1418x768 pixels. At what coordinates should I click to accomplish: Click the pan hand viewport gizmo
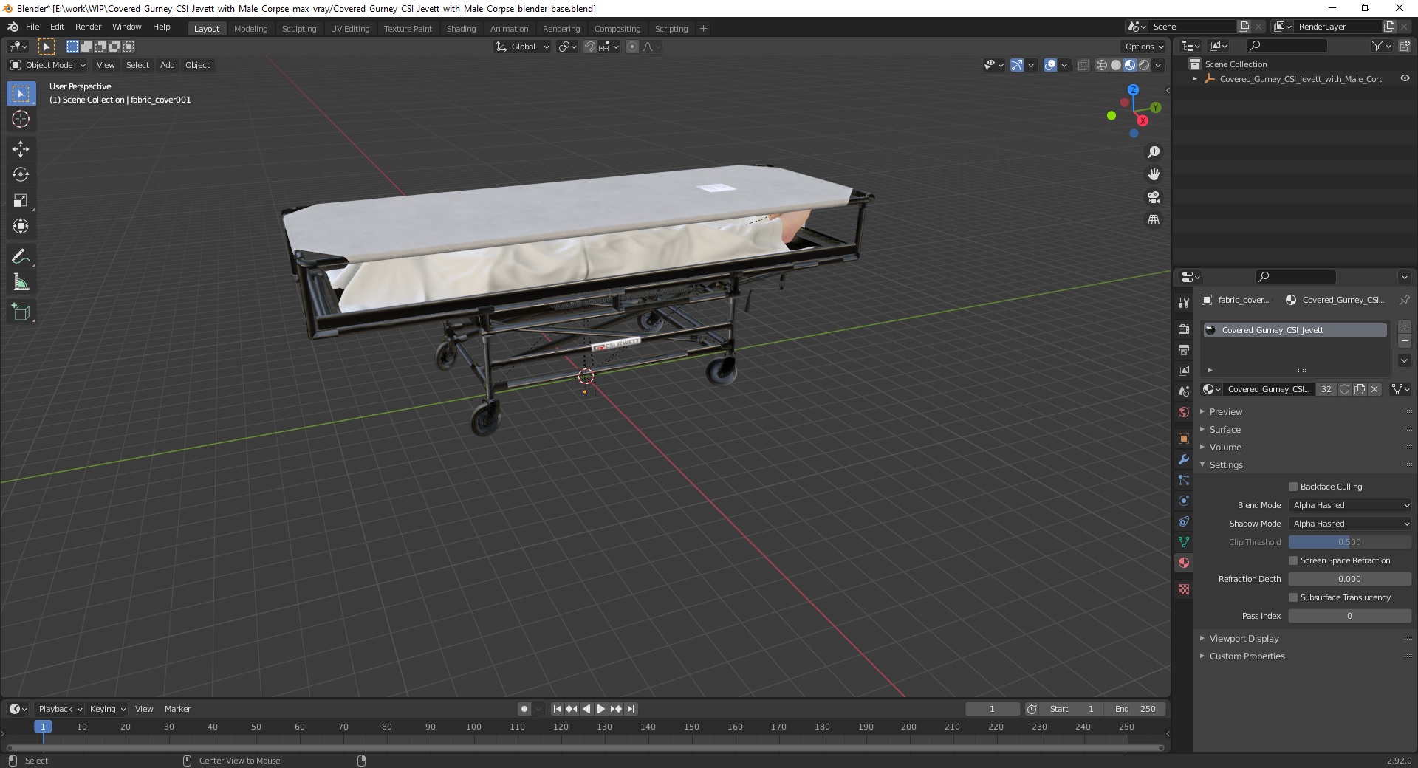1154,174
